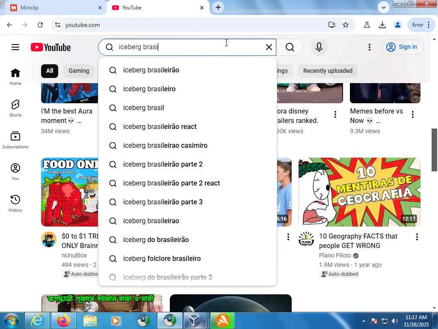Image resolution: width=438 pixels, height=329 pixels.
Task: Open Memes before vs Now title
Action: pyautogui.click(x=376, y=116)
